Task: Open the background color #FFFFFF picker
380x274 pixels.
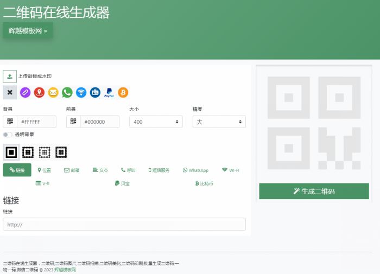Action: click(x=36, y=122)
